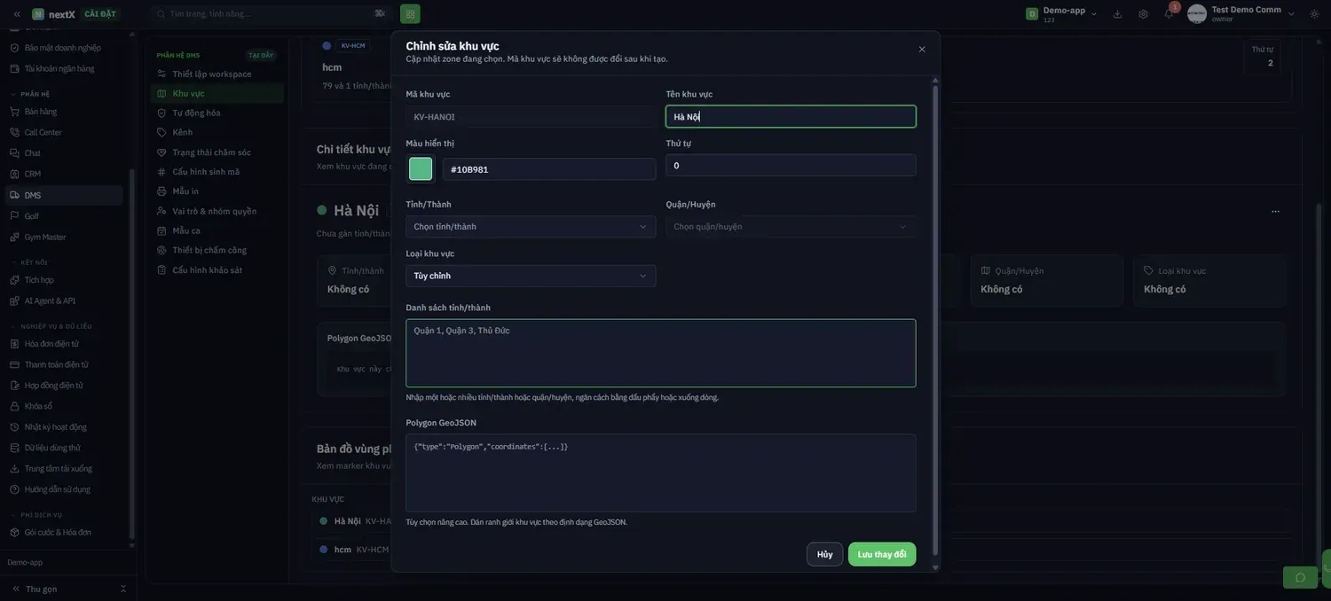Viewport: 1331px width, 601px height.
Task: Collapse the NGHIỆP VỤ & DỮ LIỆU section
Action: tap(51, 326)
